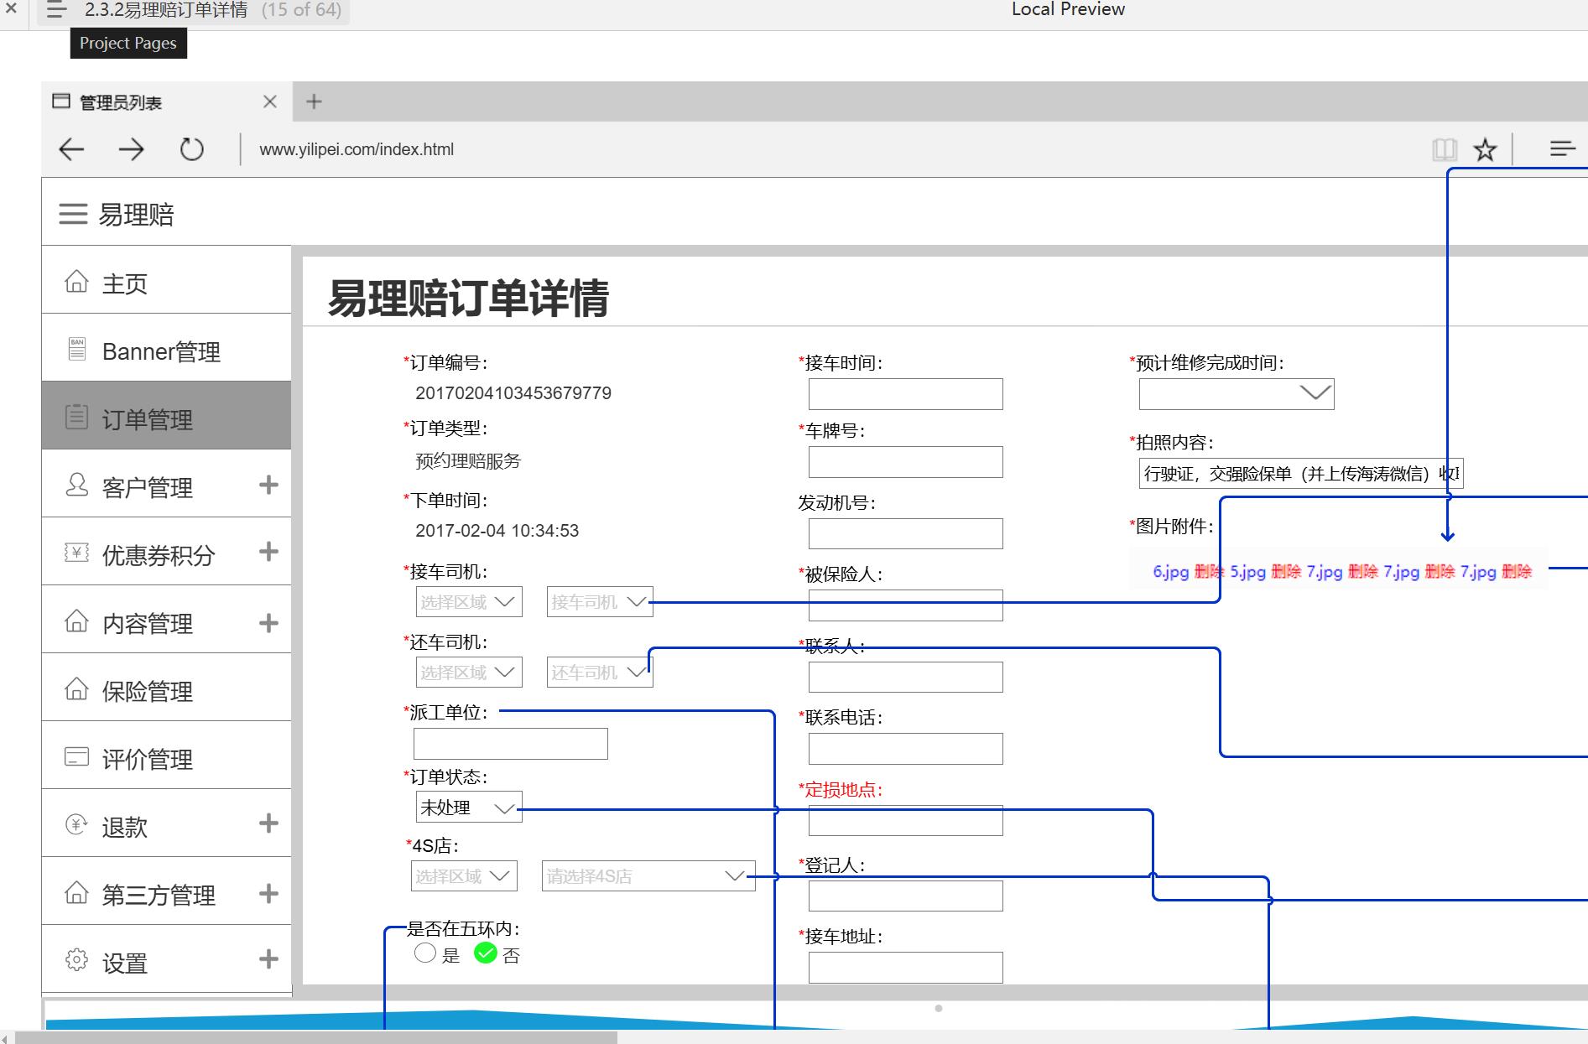The height and width of the screenshot is (1044, 1588).
Task: Click the 派工单位 input field
Action: tap(511, 744)
